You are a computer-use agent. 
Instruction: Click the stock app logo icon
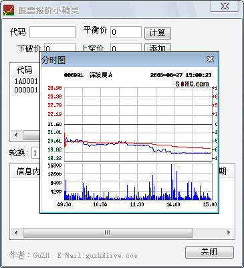pyautogui.click(x=9, y=10)
